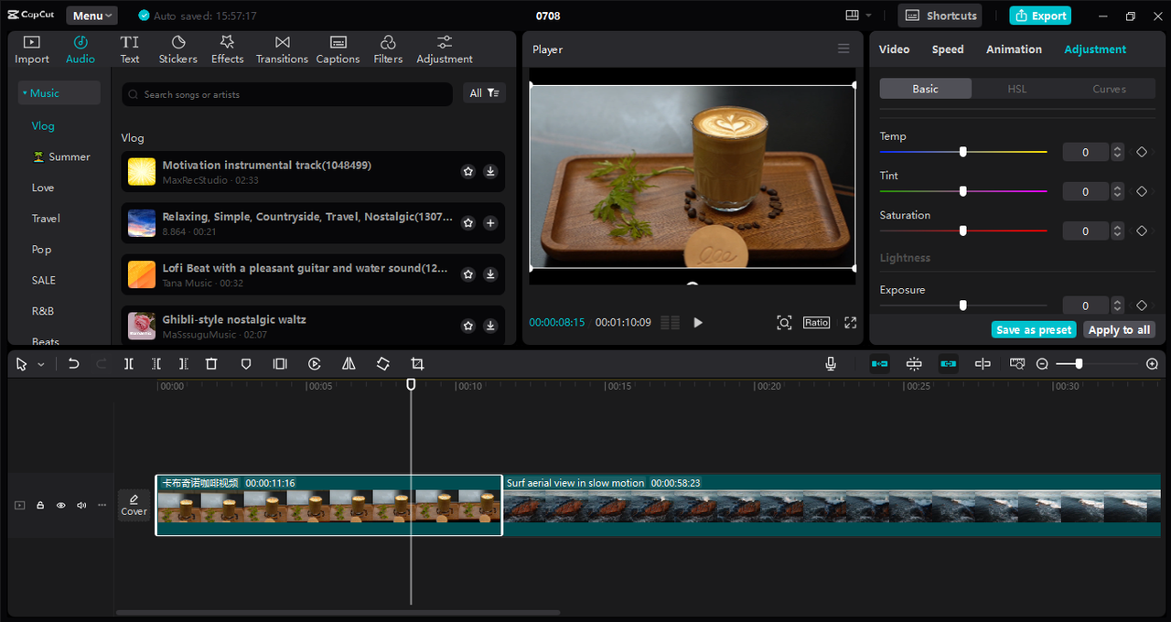Click the marker shield icon
1171x622 pixels.
tap(246, 364)
